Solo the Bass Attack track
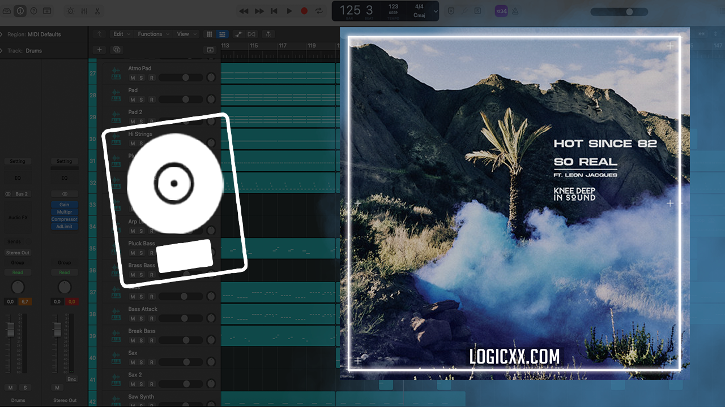This screenshot has width=725, height=407. click(x=142, y=319)
